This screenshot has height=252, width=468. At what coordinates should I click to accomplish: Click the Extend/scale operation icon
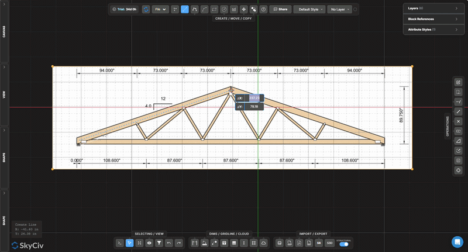click(459, 111)
